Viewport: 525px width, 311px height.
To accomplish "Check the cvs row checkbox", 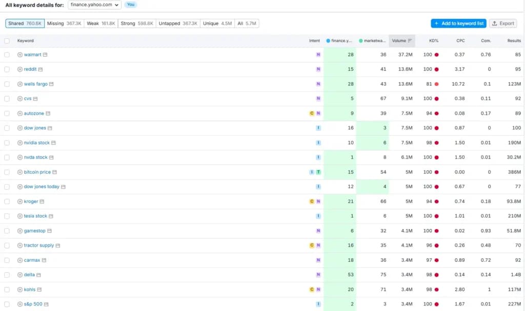I will tap(7, 99).
